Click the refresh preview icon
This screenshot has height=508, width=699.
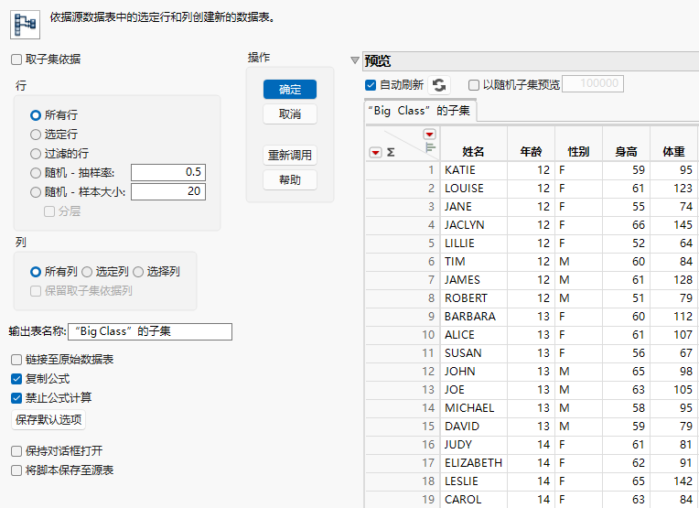pos(439,85)
